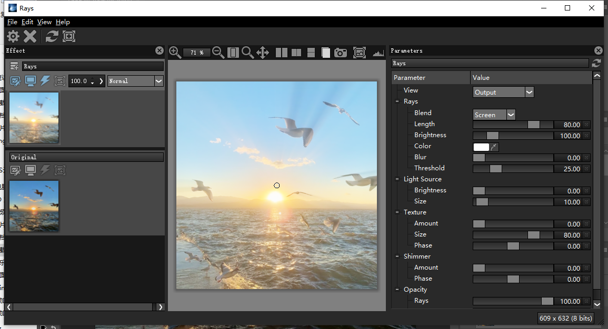Screen dimensions: 608x329
Task: Toggle the lightning bolt icon in Rays effect
Action: (x=45, y=80)
